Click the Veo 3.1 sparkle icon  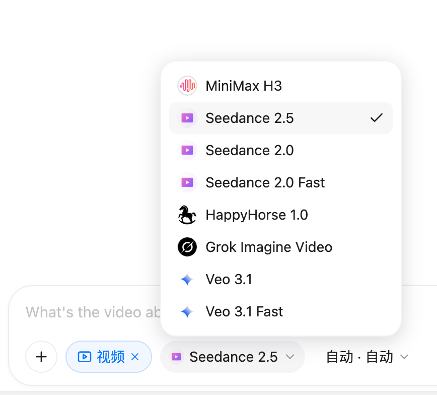click(187, 279)
